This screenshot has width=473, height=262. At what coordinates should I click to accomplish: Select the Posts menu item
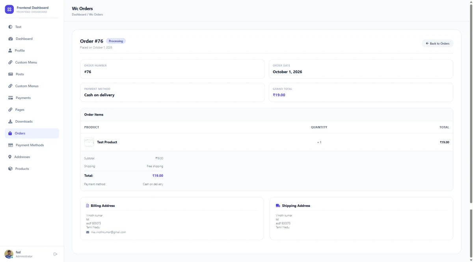point(32,74)
